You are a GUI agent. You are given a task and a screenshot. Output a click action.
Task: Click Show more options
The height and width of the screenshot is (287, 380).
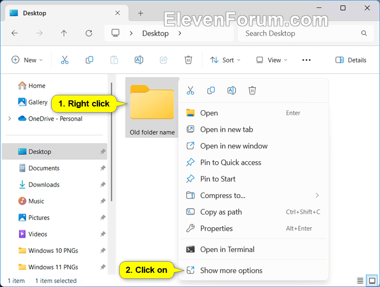[x=254, y=270]
